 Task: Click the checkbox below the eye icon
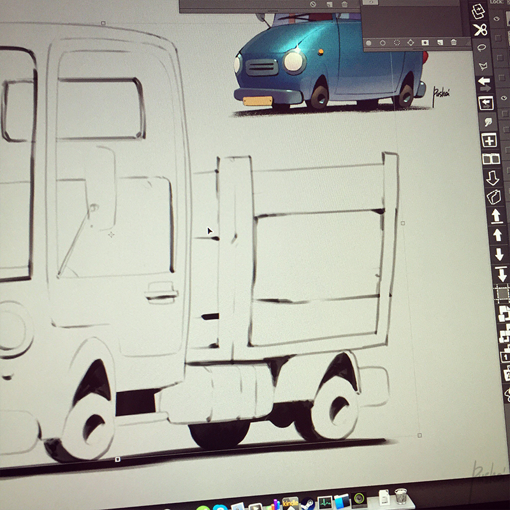tap(499, 37)
